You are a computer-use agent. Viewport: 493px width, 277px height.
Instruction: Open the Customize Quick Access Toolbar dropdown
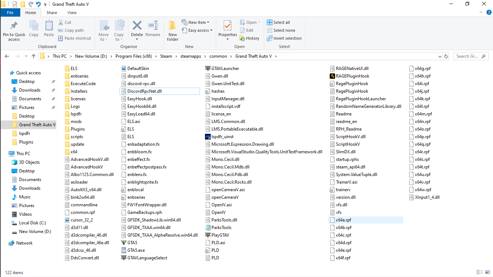click(45, 5)
